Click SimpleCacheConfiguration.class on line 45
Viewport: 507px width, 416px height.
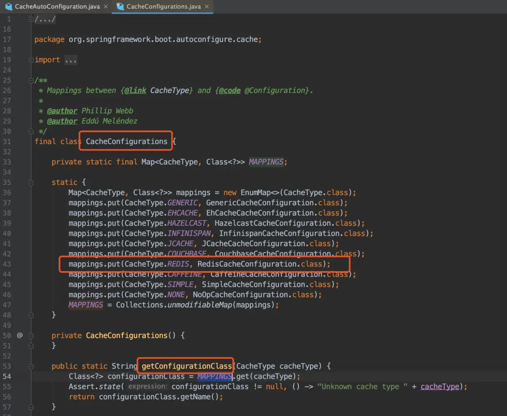[266, 285]
